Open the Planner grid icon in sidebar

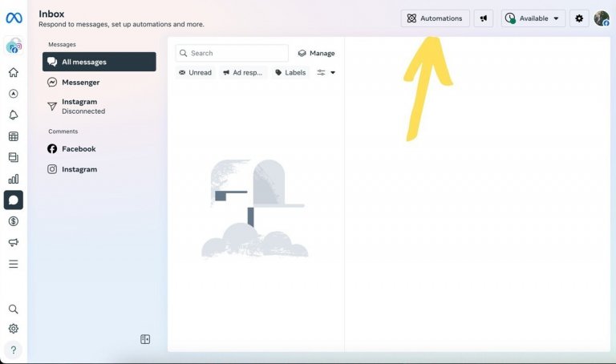pos(14,136)
